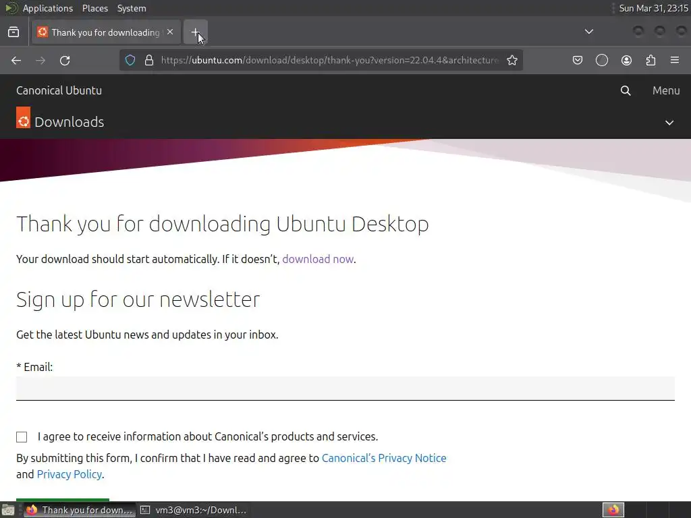
Task: Click the orange Ubuntu logo icon
Action: pyautogui.click(x=24, y=117)
